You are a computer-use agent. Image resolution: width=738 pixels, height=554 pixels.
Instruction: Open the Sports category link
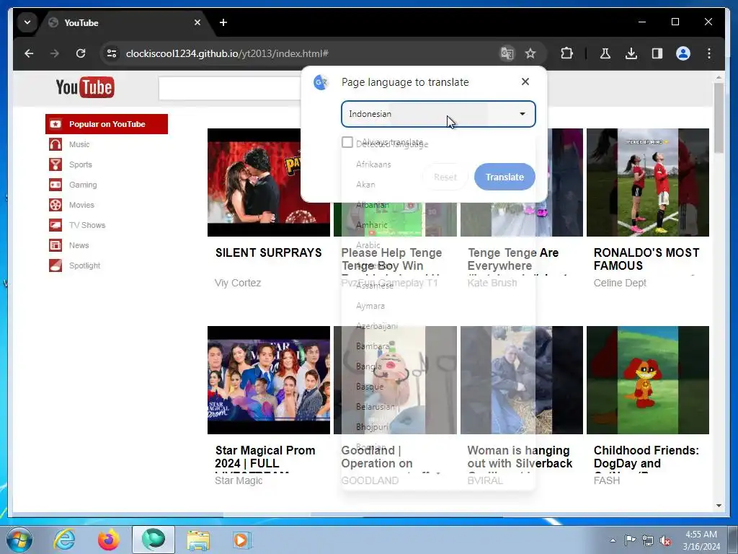point(81,164)
